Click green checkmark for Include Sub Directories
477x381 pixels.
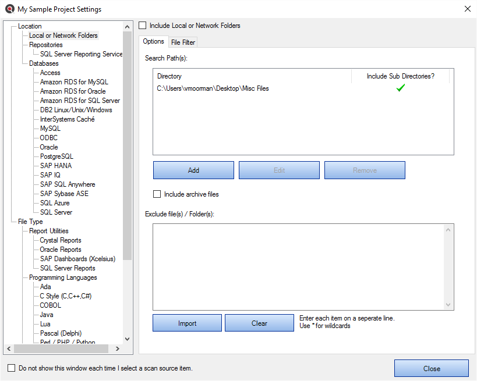coord(400,88)
